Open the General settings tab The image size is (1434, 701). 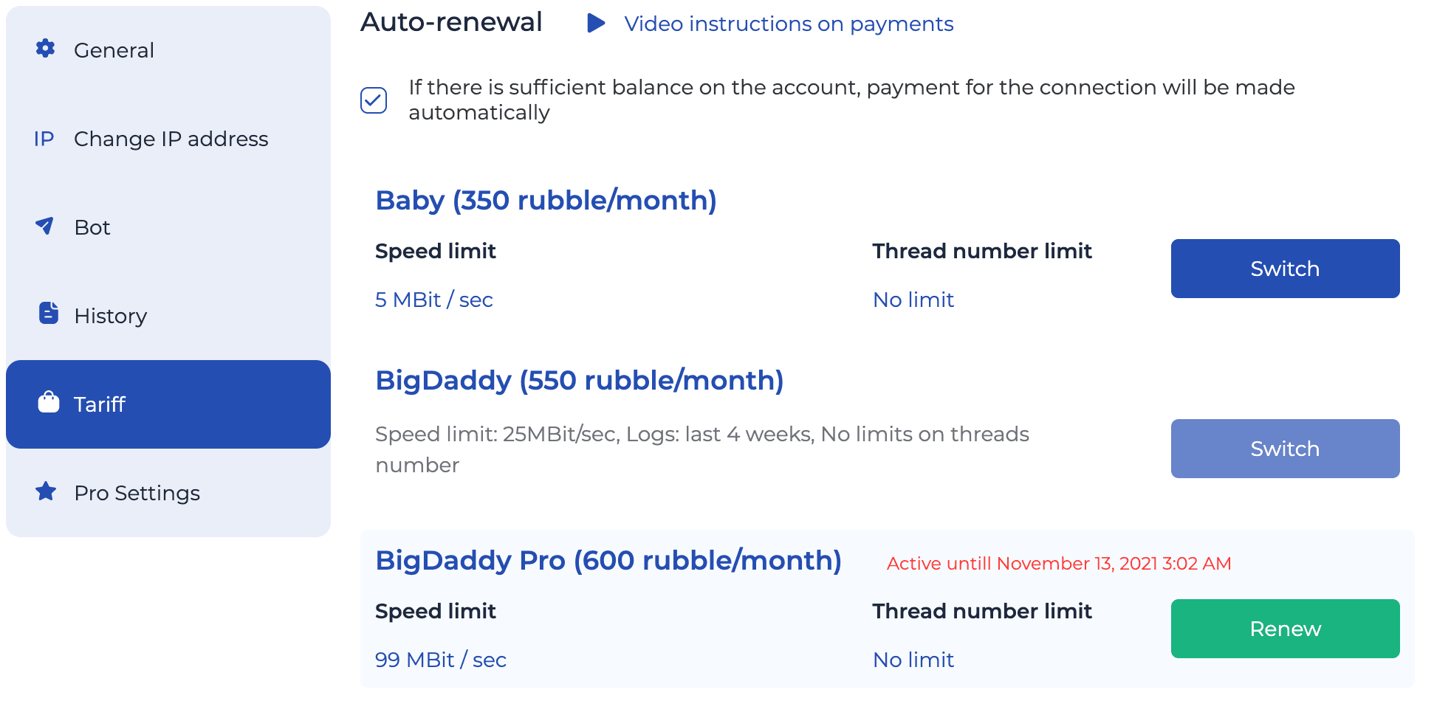pos(168,50)
